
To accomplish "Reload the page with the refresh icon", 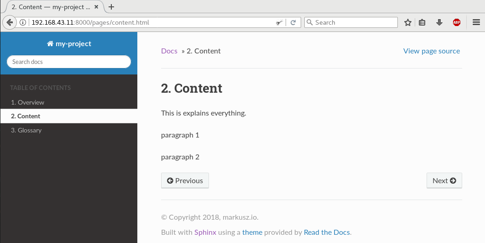I will 293,22.
